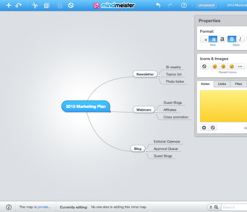
Task: Select the small font size option
Action: click(205, 39)
